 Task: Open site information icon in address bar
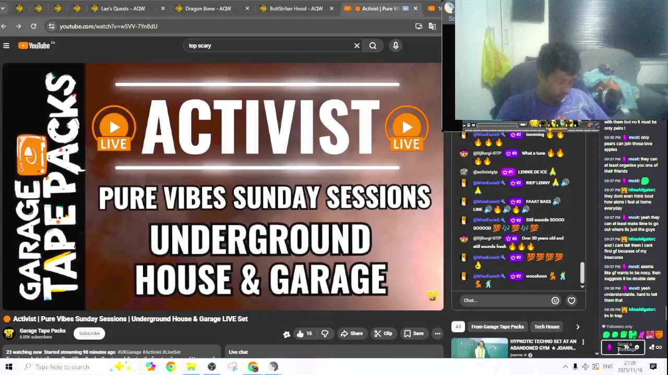[x=51, y=26]
